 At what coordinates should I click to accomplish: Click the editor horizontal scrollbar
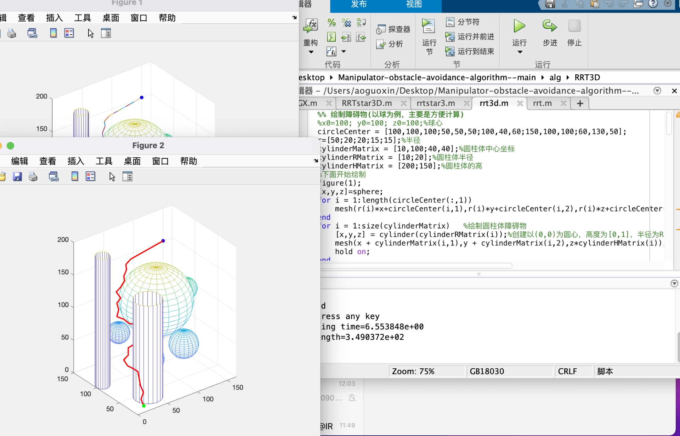click(416, 266)
